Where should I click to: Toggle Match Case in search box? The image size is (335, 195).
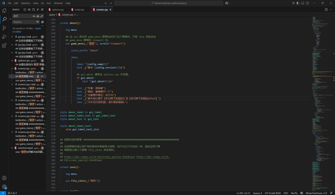(x=34, y=16)
